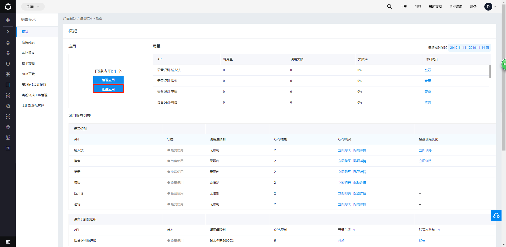Click 配额详情 in the 搜索 row
This screenshot has width=506, height=247.
(x=360, y=161)
